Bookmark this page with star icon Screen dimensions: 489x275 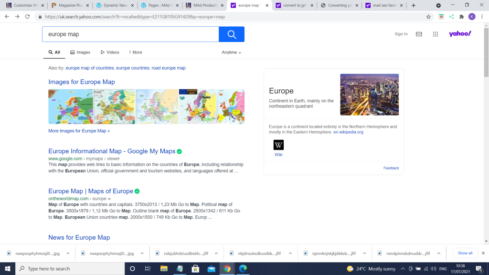tap(428, 16)
